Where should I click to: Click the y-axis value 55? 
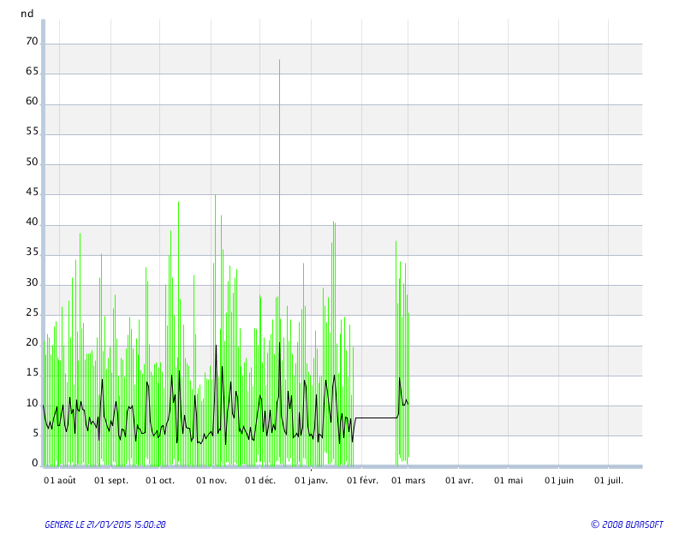click(x=32, y=132)
